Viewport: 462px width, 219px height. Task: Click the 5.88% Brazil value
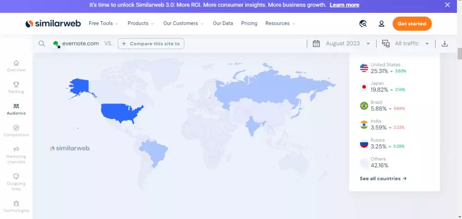pos(379,109)
